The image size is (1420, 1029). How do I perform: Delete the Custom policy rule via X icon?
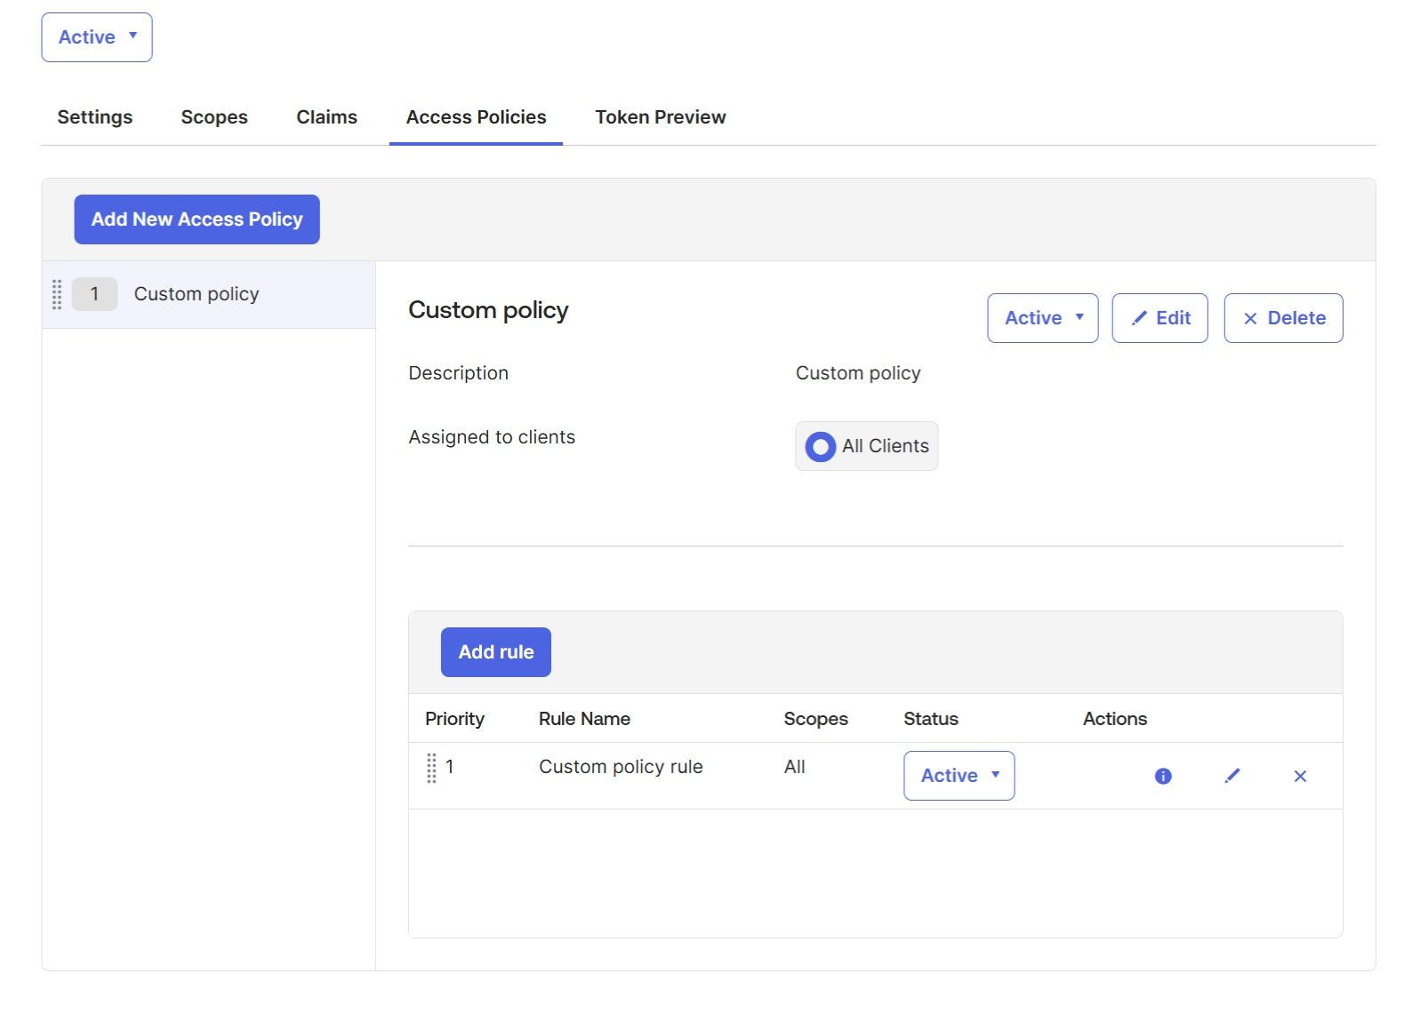click(x=1299, y=776)
